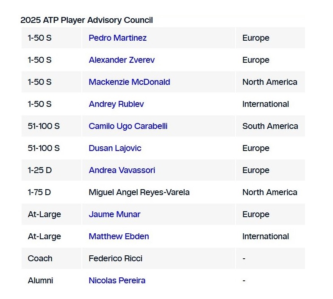Click the Dusan Lajovic link

[x=115, y=148]
